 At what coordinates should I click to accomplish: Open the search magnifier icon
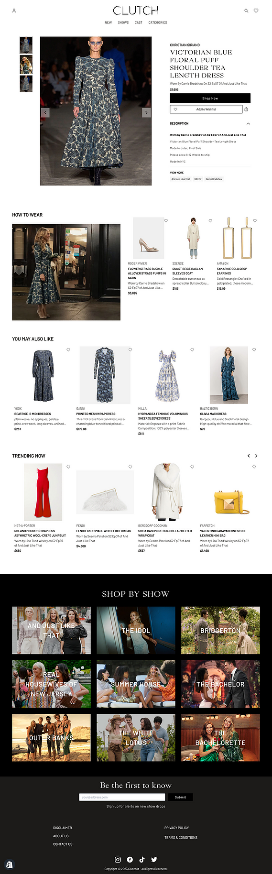tap(247, 11)
